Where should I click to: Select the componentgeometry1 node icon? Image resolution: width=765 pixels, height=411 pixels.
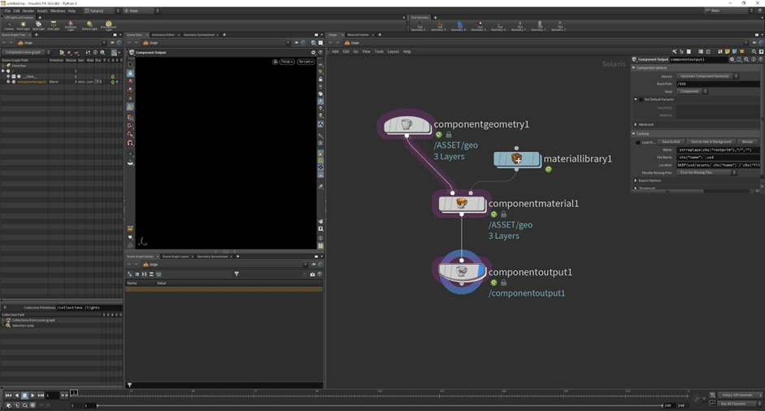click(x=406, y=125)
